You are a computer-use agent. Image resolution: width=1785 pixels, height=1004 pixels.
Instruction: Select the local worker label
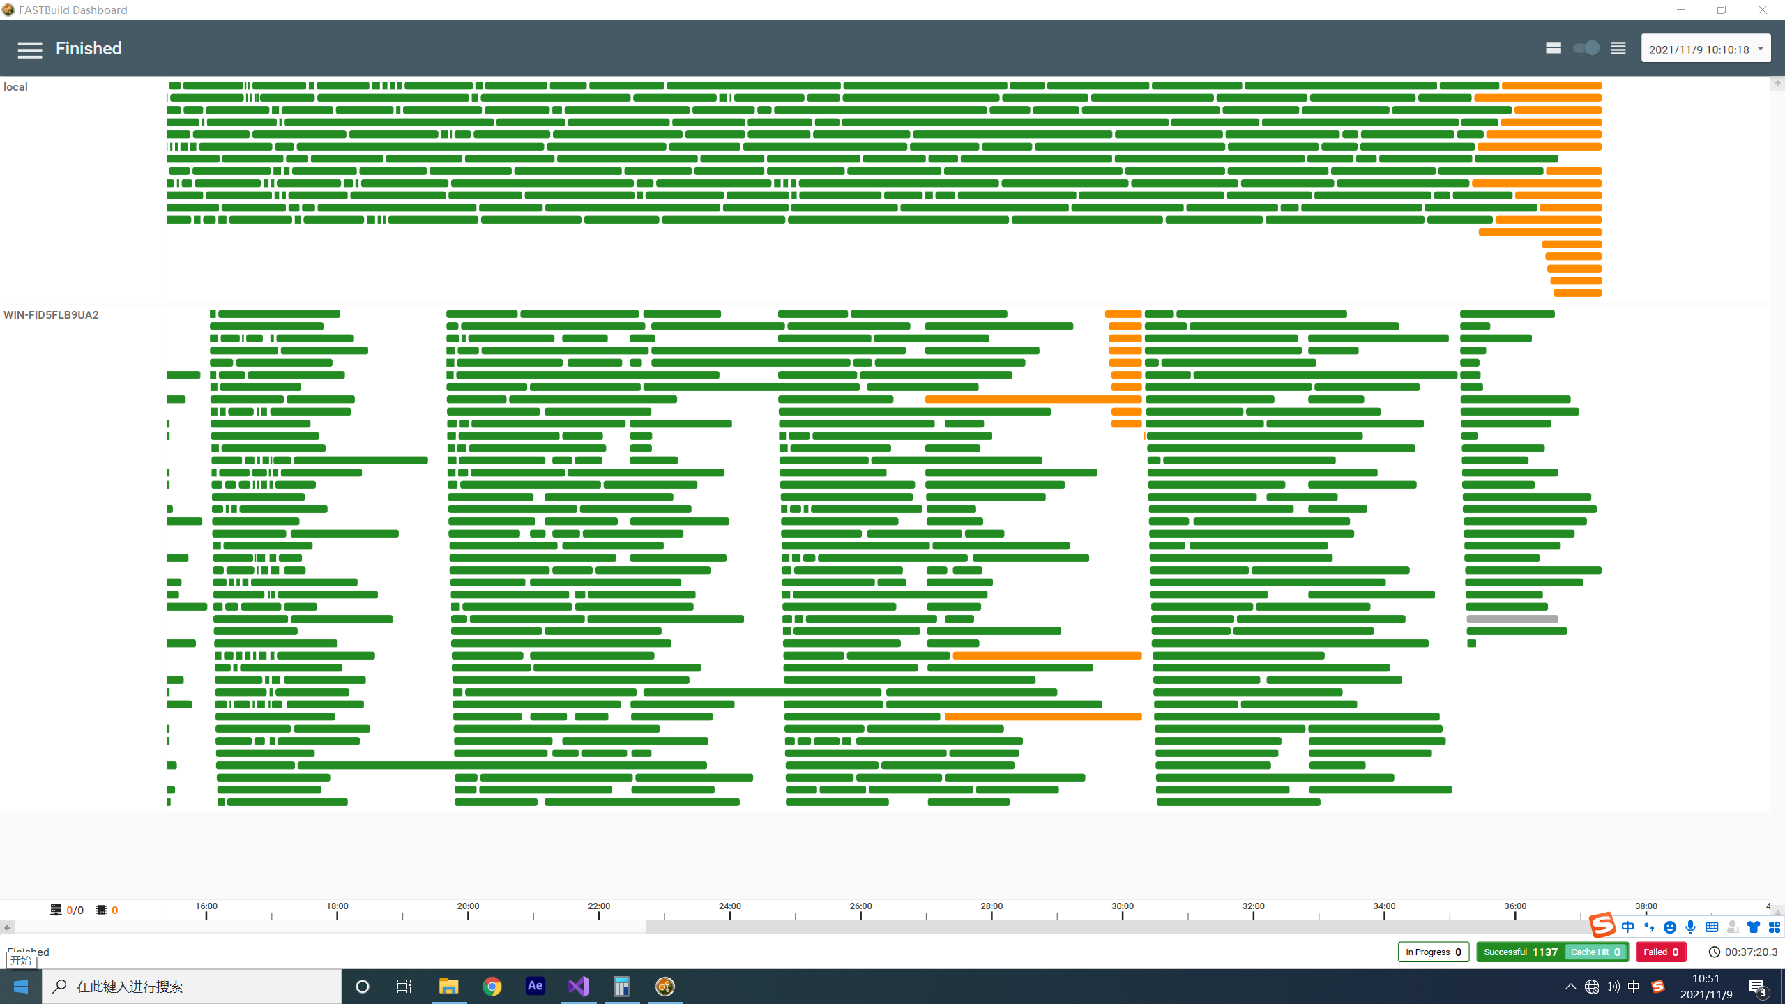15,87
